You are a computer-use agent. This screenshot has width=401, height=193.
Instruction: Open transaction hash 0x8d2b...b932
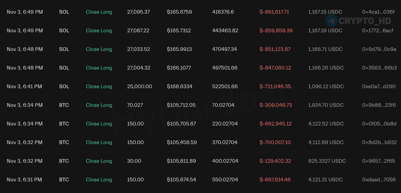[380, 142]
